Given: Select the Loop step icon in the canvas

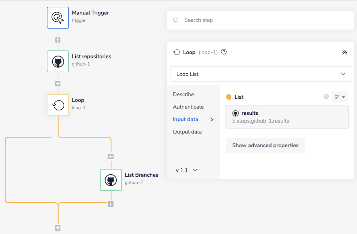Looking at the screenshot, I should pos(57,105).
